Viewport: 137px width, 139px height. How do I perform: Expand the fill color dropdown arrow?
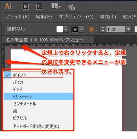(66, 29)
